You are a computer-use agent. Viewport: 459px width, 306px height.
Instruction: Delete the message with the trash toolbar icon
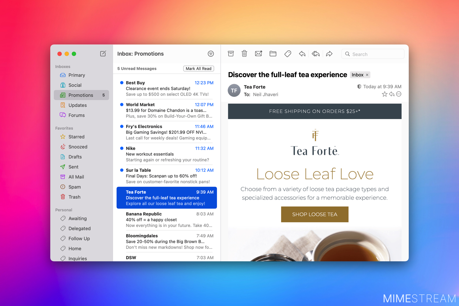click(x=244, y=54)
